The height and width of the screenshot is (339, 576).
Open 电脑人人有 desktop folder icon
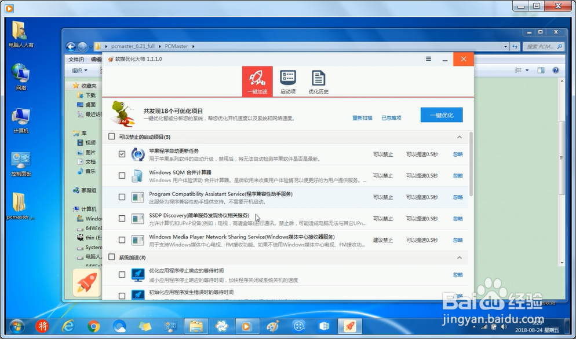tap(21, 35)
